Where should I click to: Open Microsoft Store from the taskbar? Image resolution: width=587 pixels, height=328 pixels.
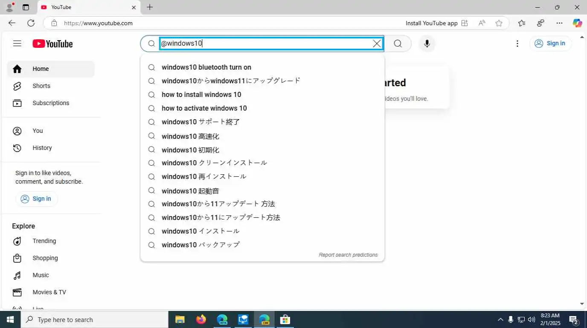(285, 319)
